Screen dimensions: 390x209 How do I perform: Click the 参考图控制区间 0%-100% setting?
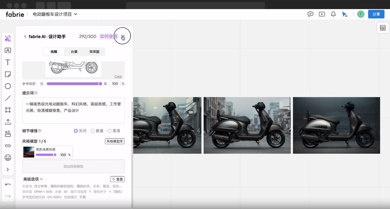click(42, 197)
